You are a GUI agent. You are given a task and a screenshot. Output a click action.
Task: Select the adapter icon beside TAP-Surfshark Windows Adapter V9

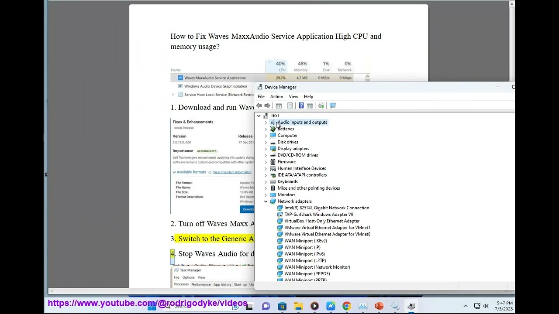[280, 215]
